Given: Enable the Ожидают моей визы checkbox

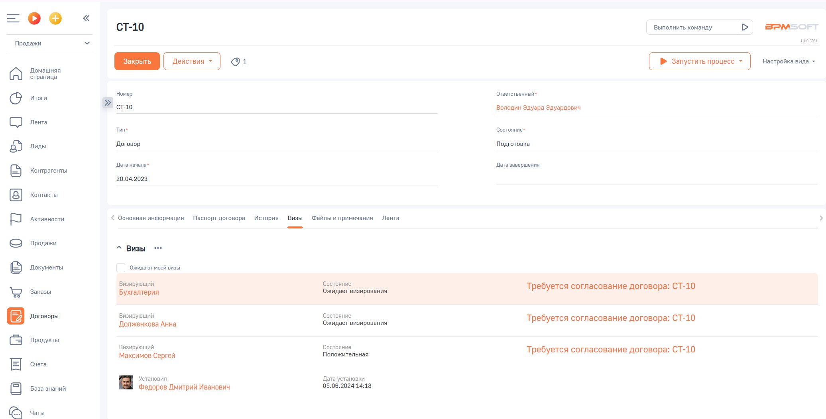Looking at the screenshot, I should [x=121, y=268].
